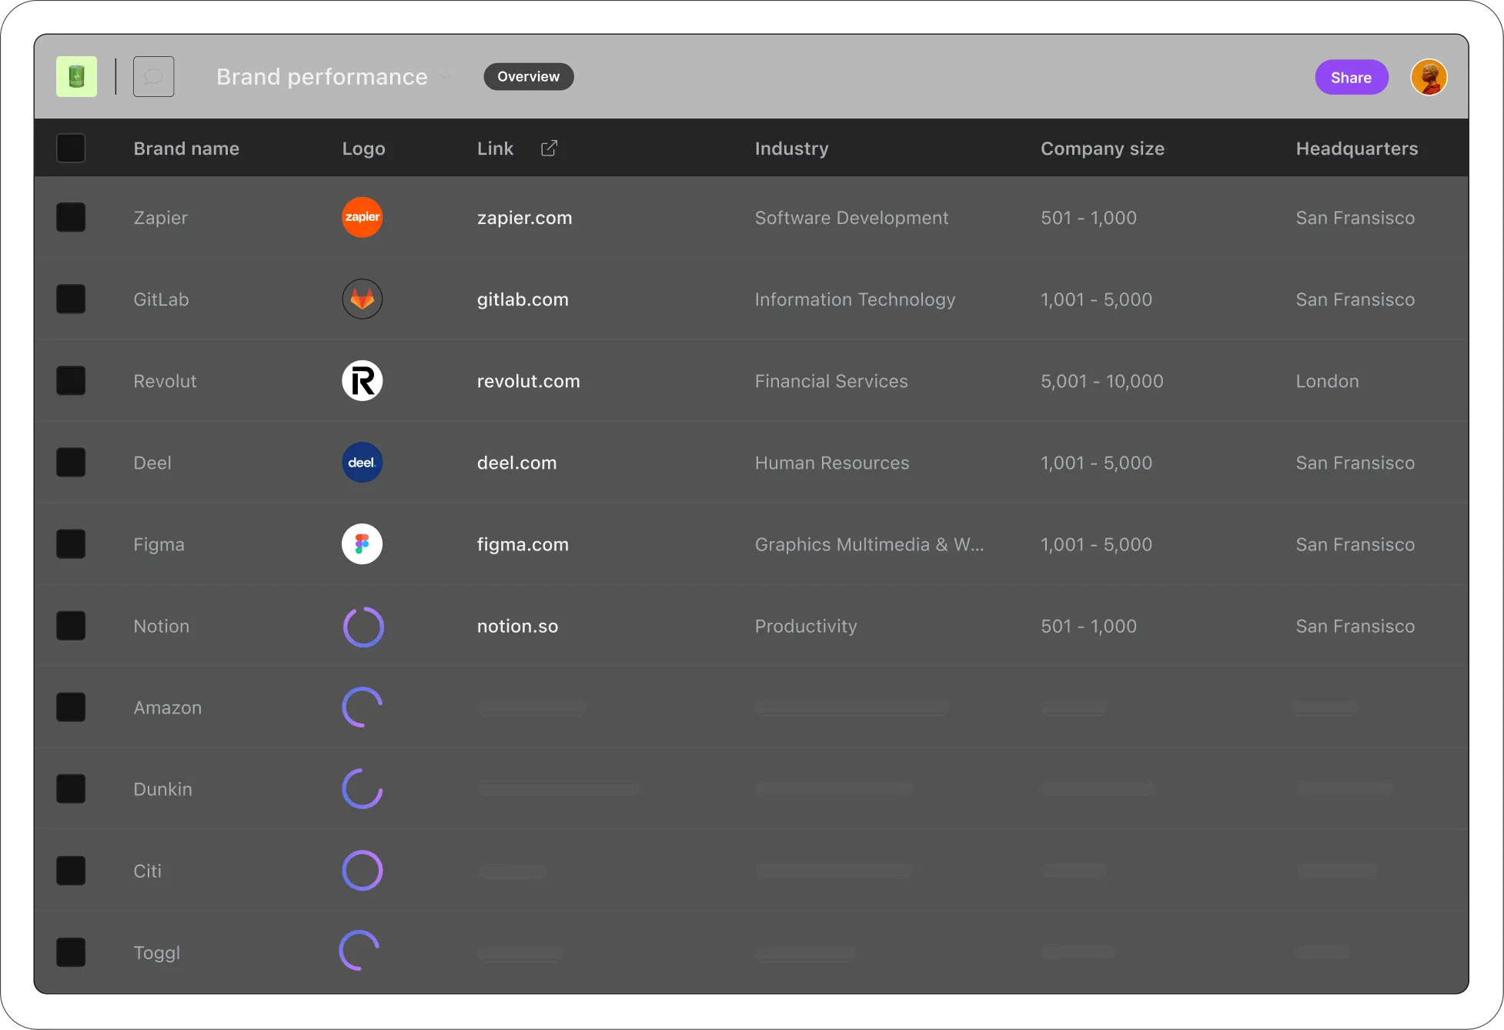Check the Amazon row checkbox
1504x1030 pixels.
point(71,707)
